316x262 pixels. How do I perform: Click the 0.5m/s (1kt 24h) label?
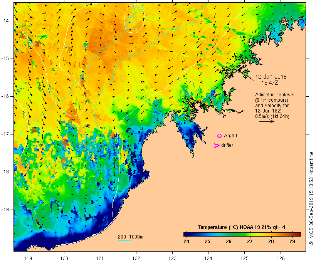272,116
